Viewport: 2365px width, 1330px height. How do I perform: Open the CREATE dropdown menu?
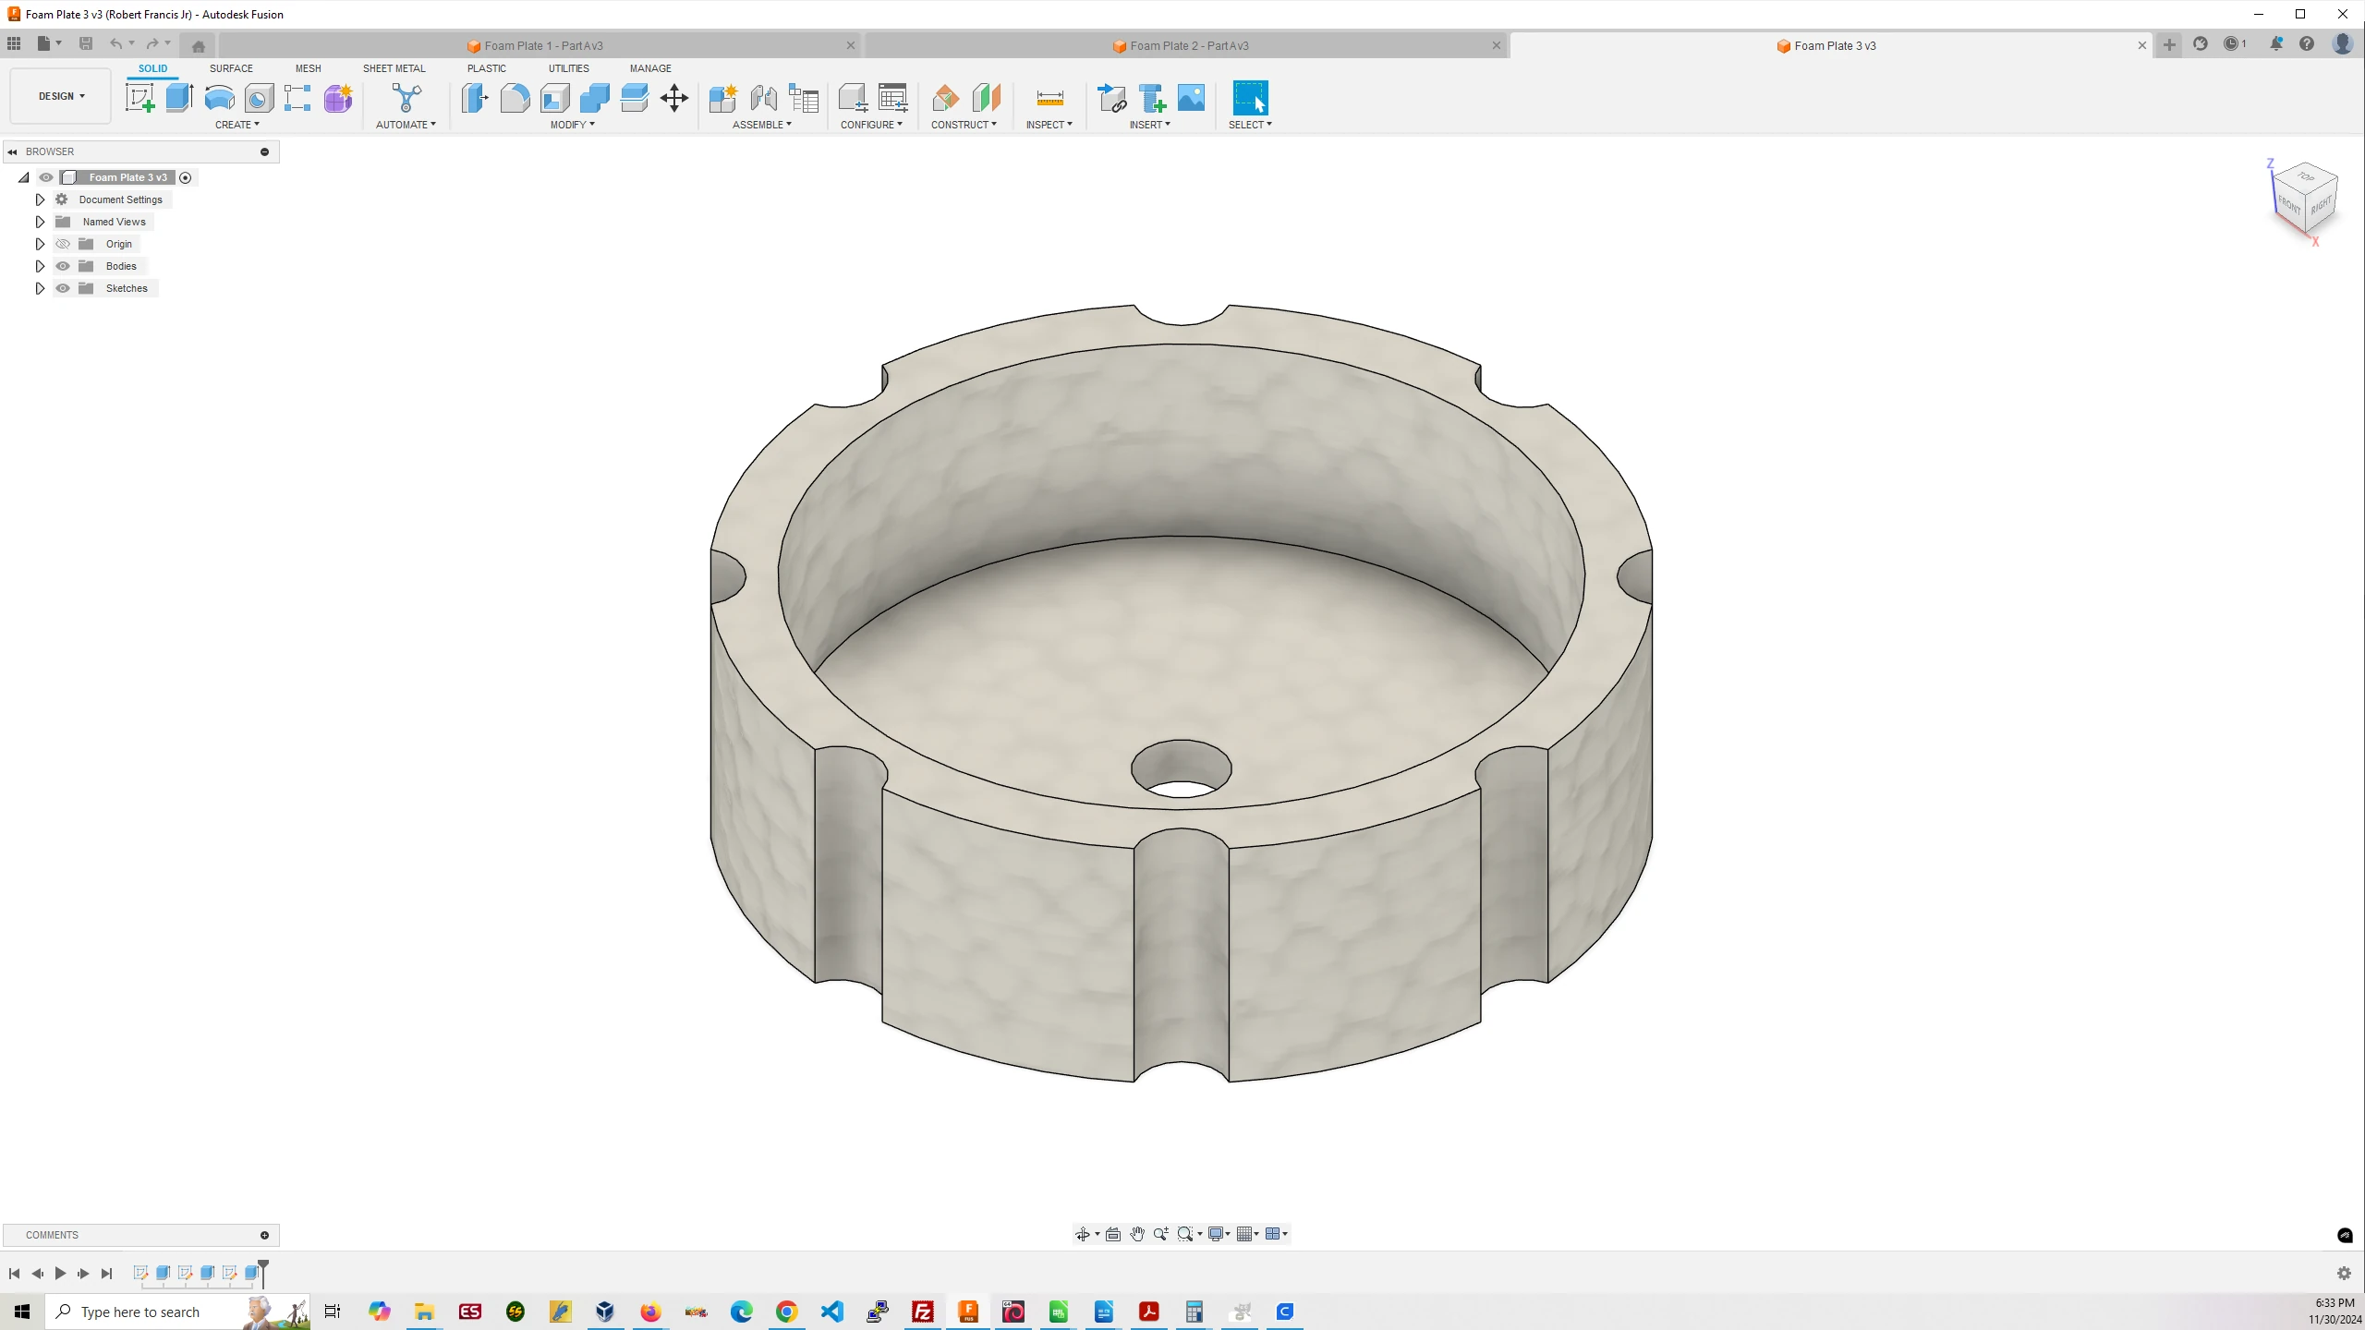coord(237,125)
